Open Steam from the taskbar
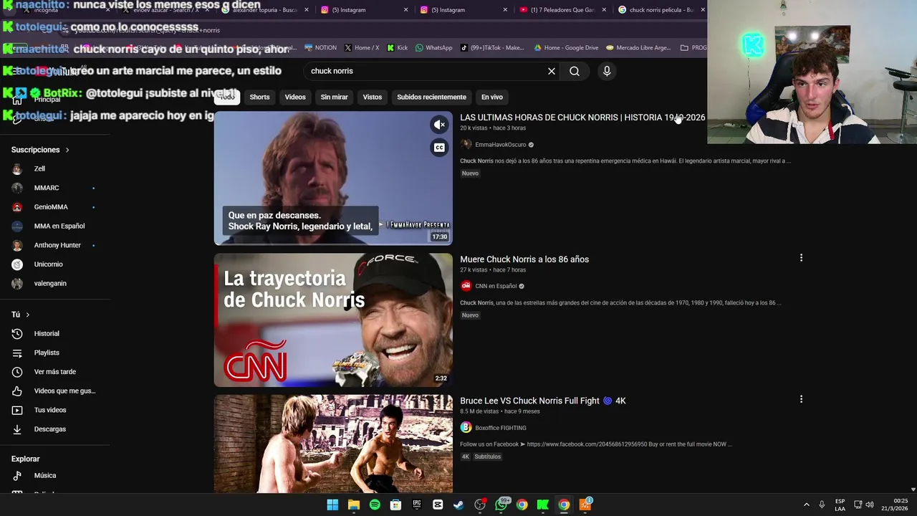This screenshot has height=516, width=917. pyautogui.click(x=458, y=505)
